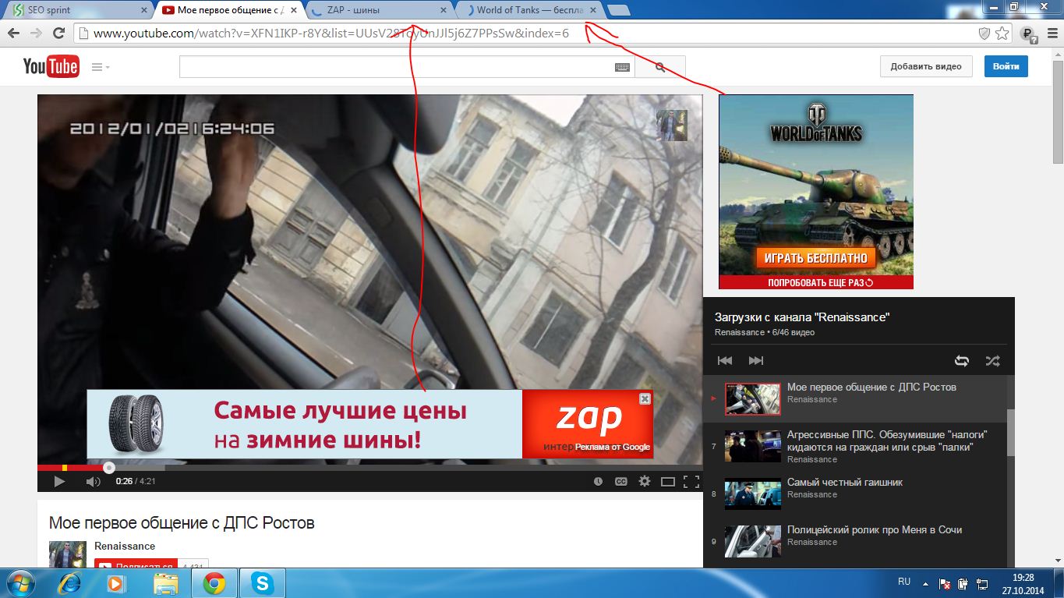Enter fullscreen video mode
Viewport: 1064px width, 598px height.
pyautogui.click(x=690, y=482)
